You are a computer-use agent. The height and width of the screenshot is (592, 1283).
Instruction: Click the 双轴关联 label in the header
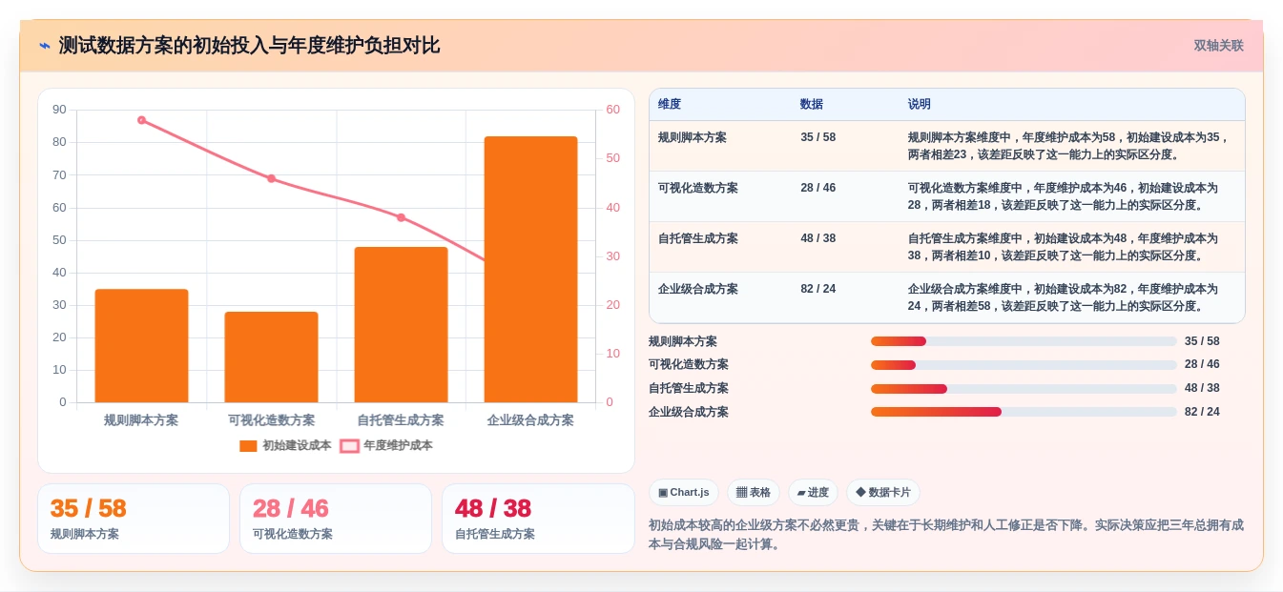pos(1218,46)
